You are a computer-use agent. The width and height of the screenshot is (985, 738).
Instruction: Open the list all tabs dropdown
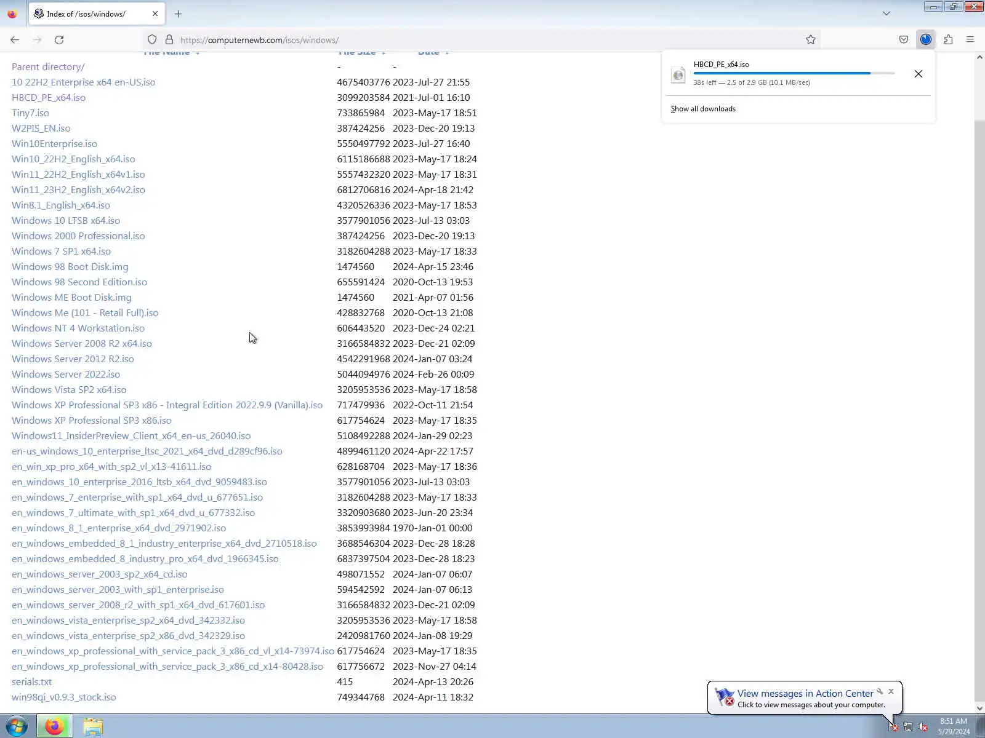[x=886, y=14]
